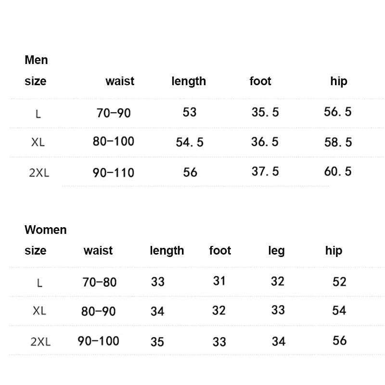Viewport: 385px width, 385px height.
Task: Click the Men table hip column header
Action: coord(339,81)
